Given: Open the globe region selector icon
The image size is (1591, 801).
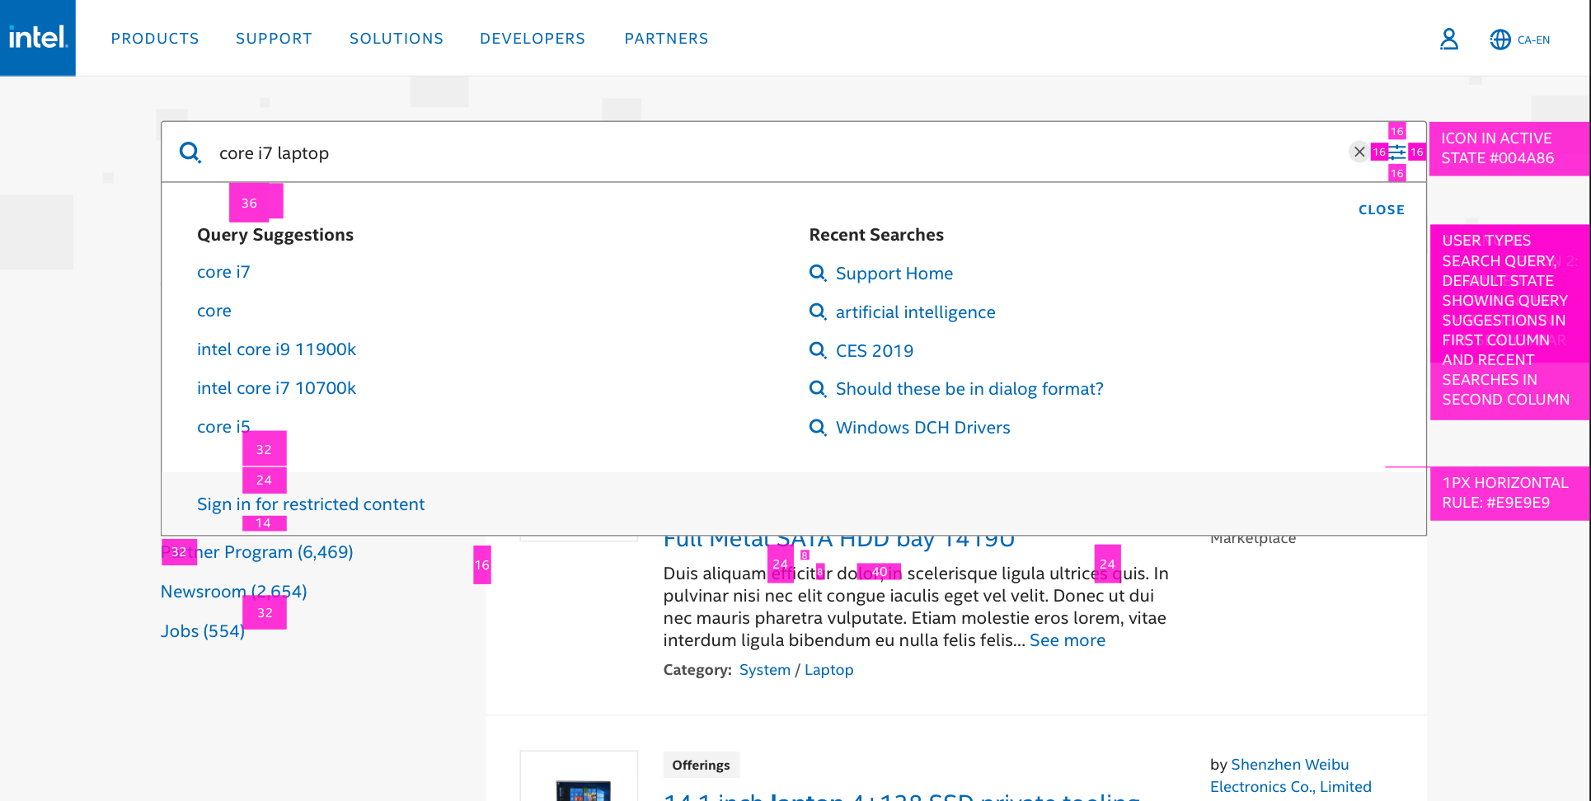Looking at the screenshot, I should pos(1500,40).
